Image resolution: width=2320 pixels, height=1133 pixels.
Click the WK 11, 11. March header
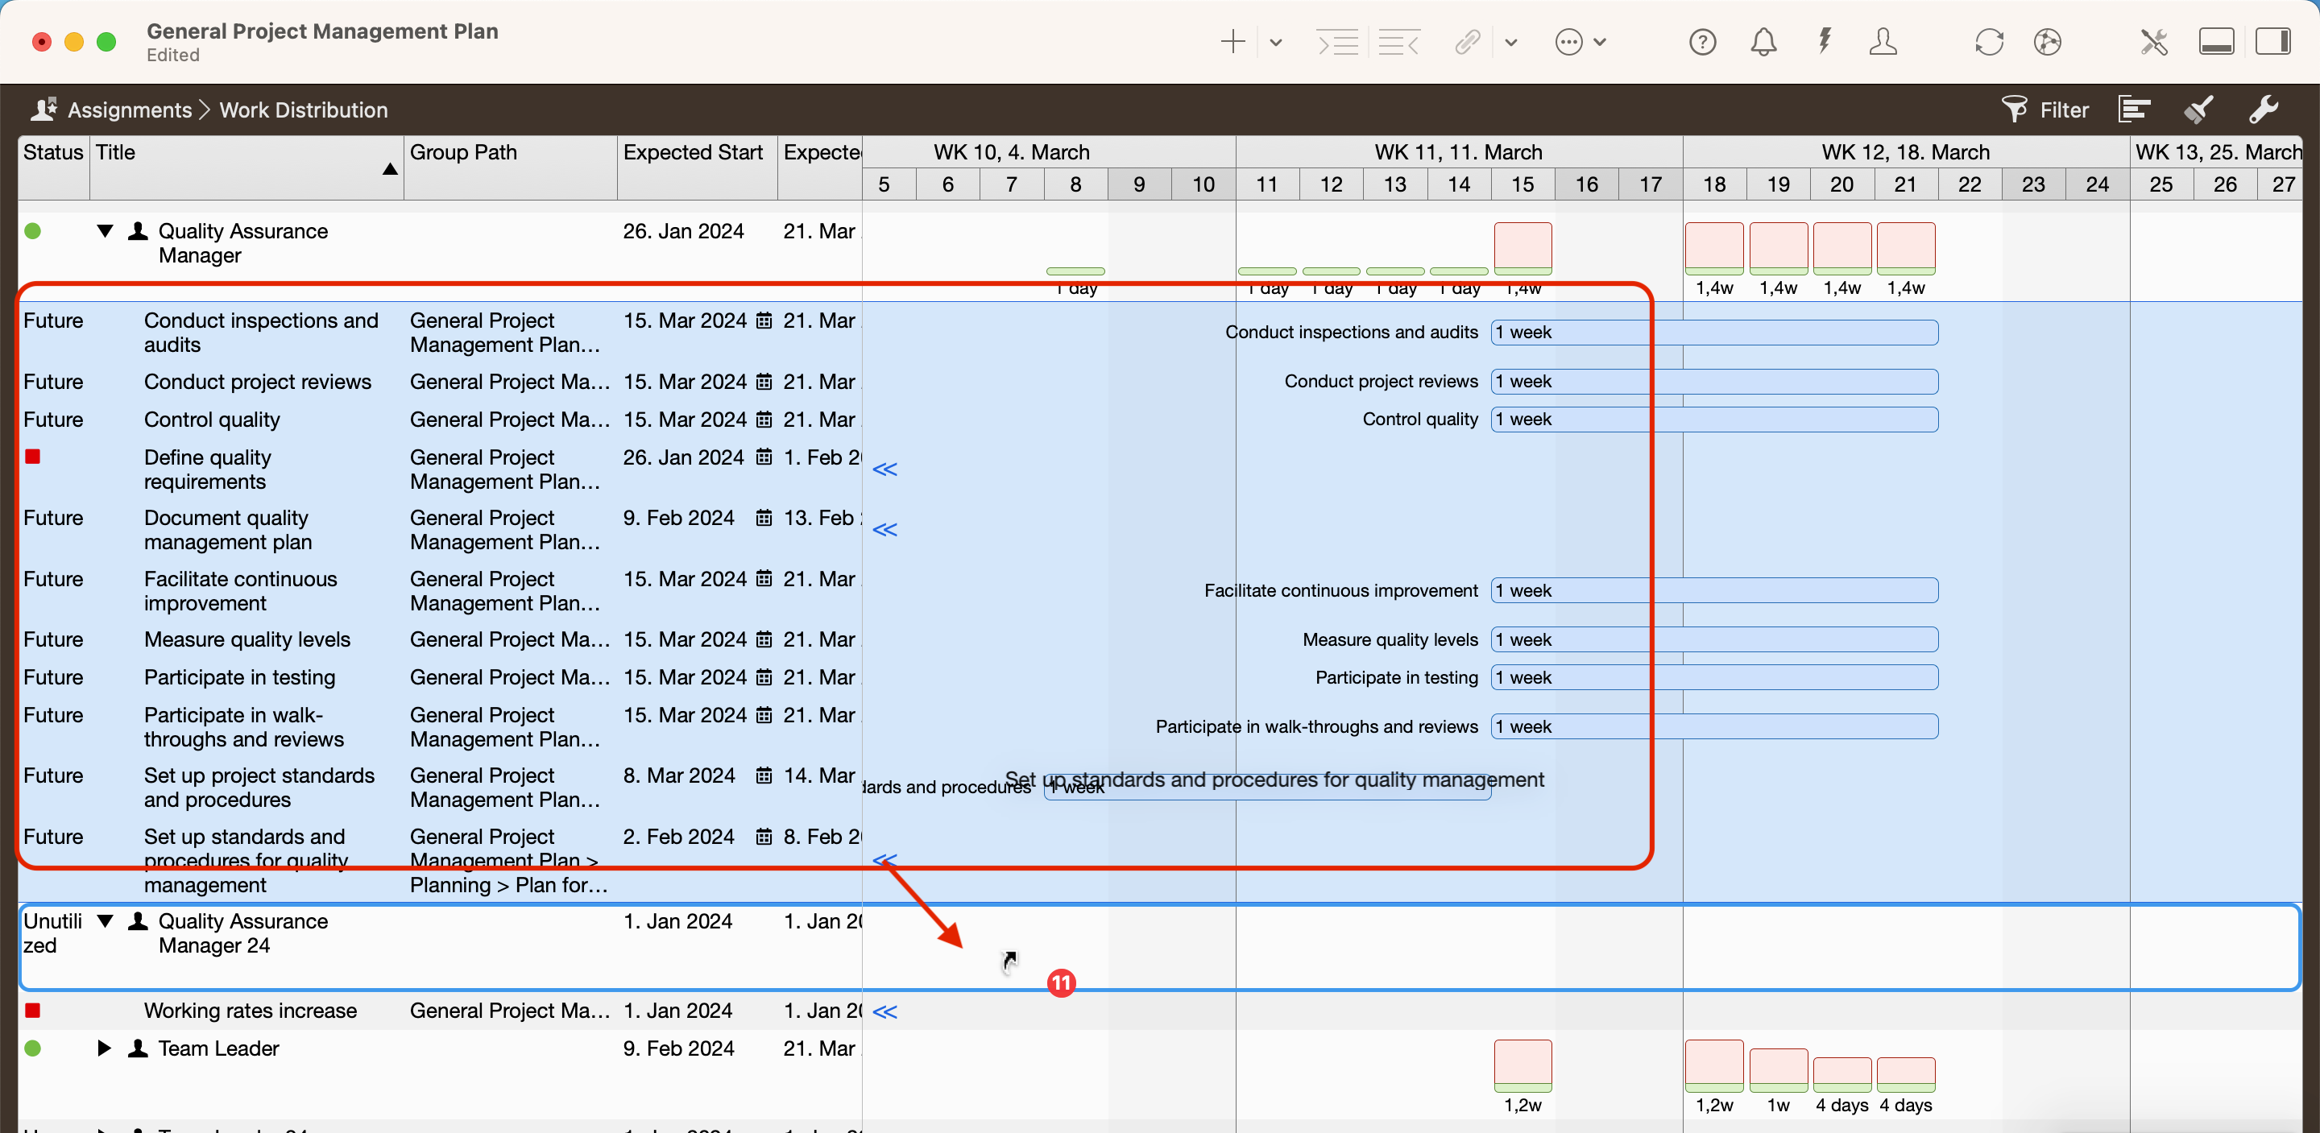point(1458,152)
